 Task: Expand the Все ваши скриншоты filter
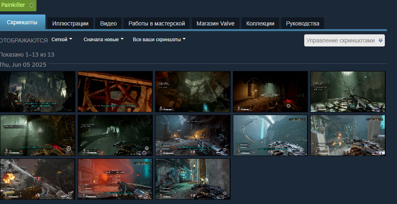click(x=159, y=40)
